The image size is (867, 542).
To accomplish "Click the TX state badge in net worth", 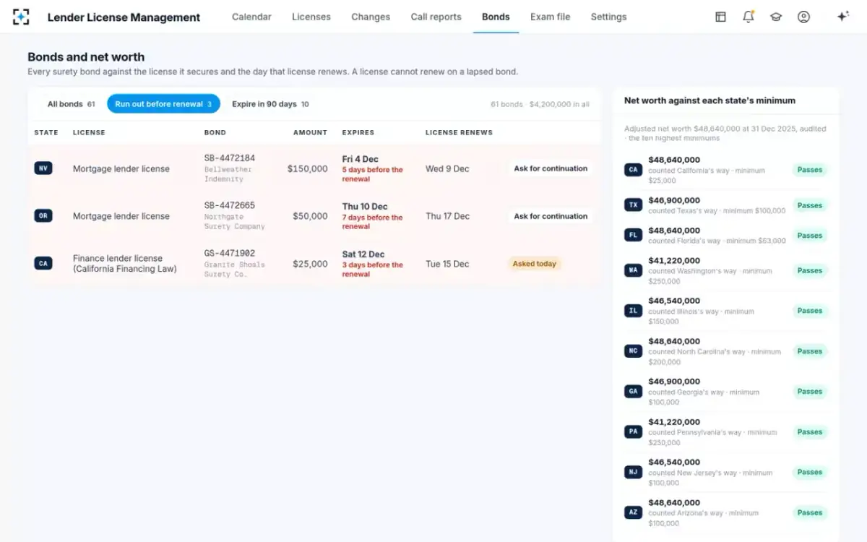I will [x=634, y=205].
